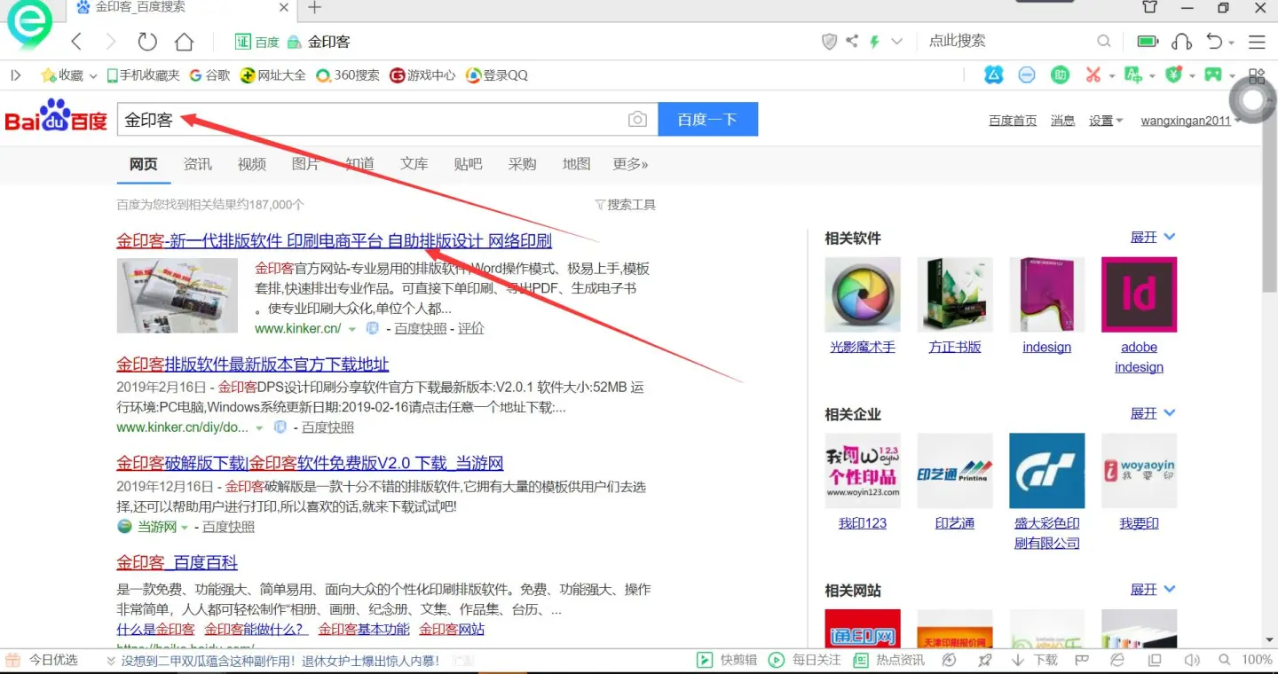Click the 快剪辑 status bar item
The width and height of the screenshot is (1278, 674).
coord(728,660)
